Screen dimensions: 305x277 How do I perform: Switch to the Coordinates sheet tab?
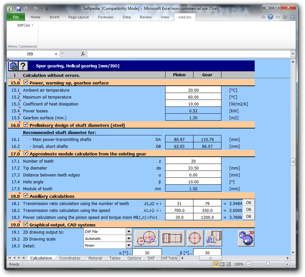click(x=70, y=258)
